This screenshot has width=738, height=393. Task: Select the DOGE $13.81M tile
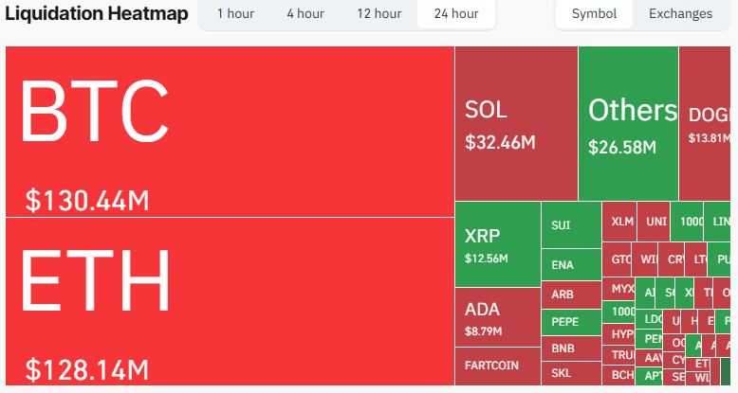[705, 124]
